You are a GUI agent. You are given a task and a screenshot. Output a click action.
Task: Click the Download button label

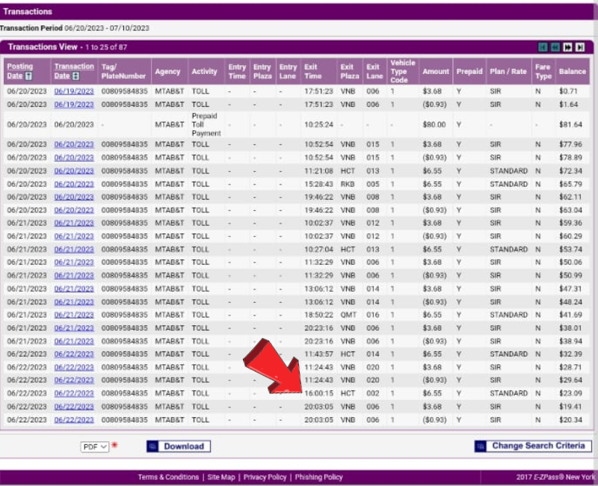pos(184,446)
